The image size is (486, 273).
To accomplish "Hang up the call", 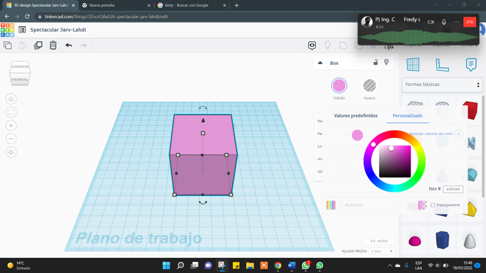I will click(470, 22).
